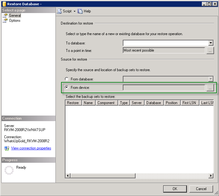The width and height of the screenshot is (219, 196).
Task: Open the Script dropdown arrow
Action: (74, 11)
